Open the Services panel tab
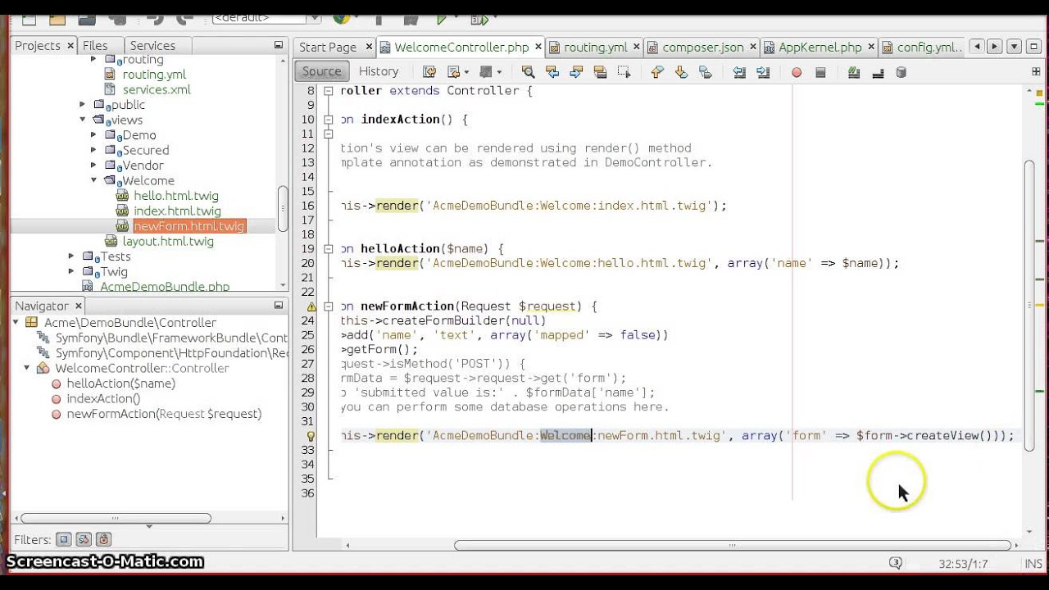Viewport: 1049px width, 590px height. 152,46
